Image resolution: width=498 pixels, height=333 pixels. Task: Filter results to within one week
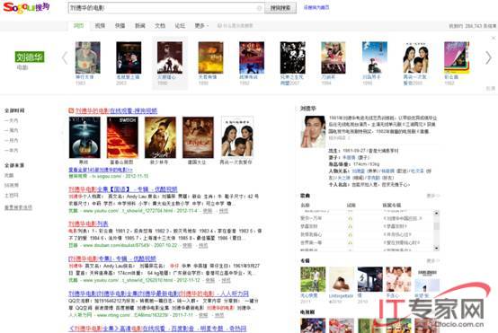[x=12, y=130]
